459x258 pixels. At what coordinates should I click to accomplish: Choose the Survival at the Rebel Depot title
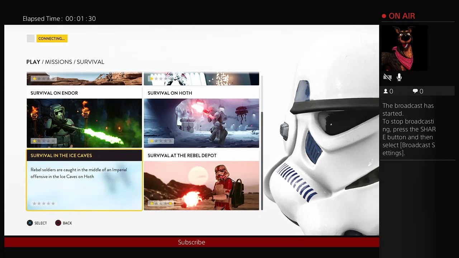pyautogui.click(x=182, y=156)
